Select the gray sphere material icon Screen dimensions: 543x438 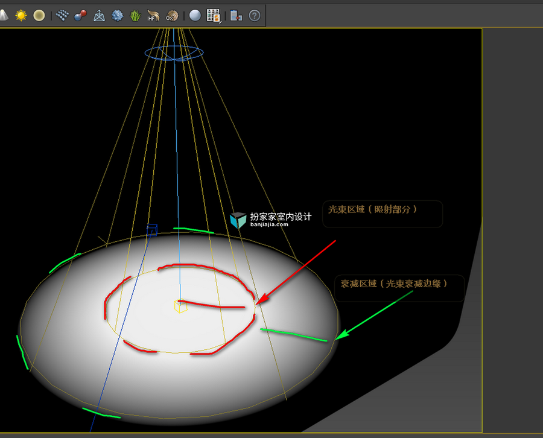point(195,16)
